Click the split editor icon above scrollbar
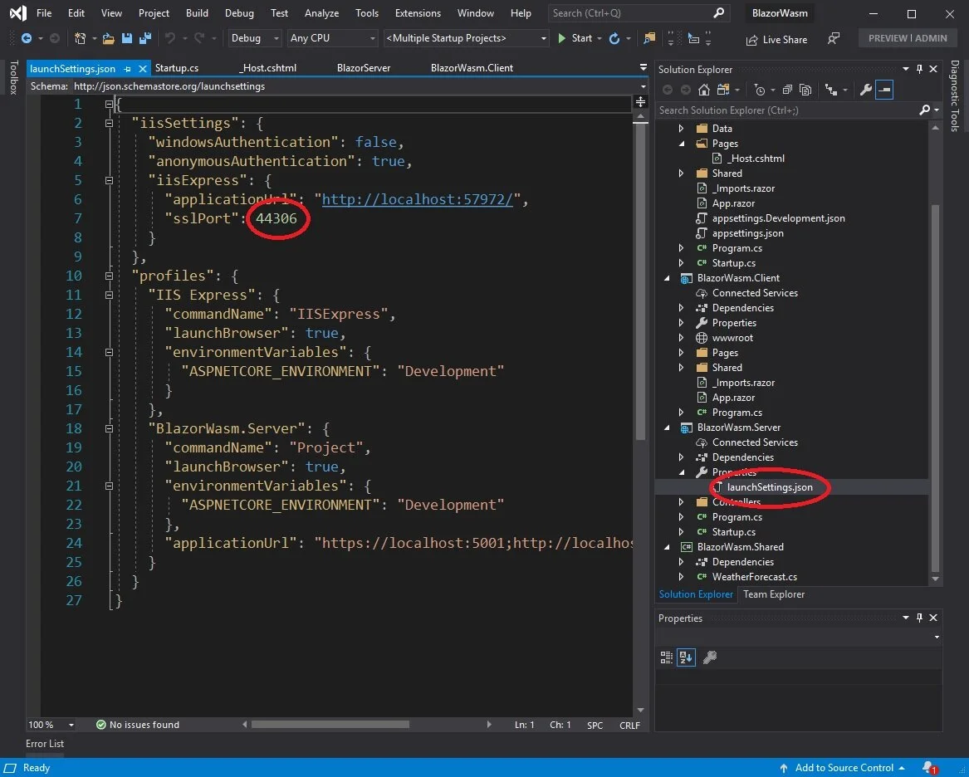Screen dimensions: 969x777 point(640,102)
